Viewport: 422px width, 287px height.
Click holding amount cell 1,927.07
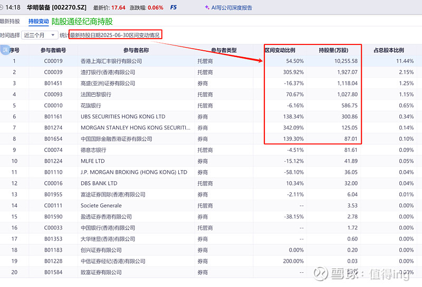click(x=348, y=72)
